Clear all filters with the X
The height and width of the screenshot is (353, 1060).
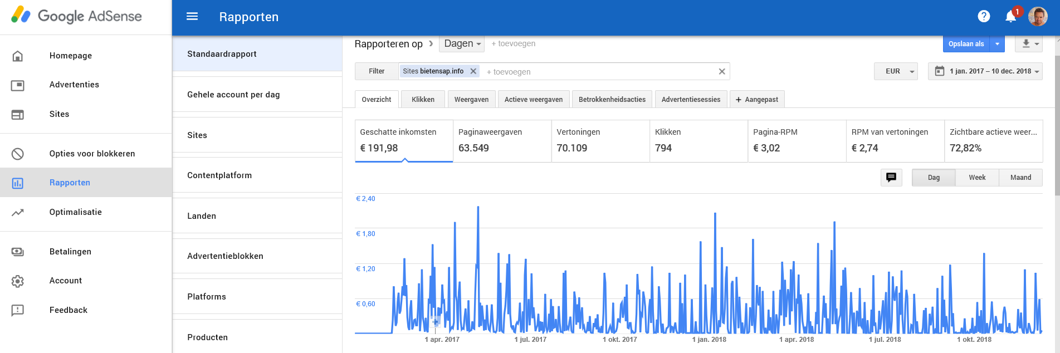tap(722, 71)
